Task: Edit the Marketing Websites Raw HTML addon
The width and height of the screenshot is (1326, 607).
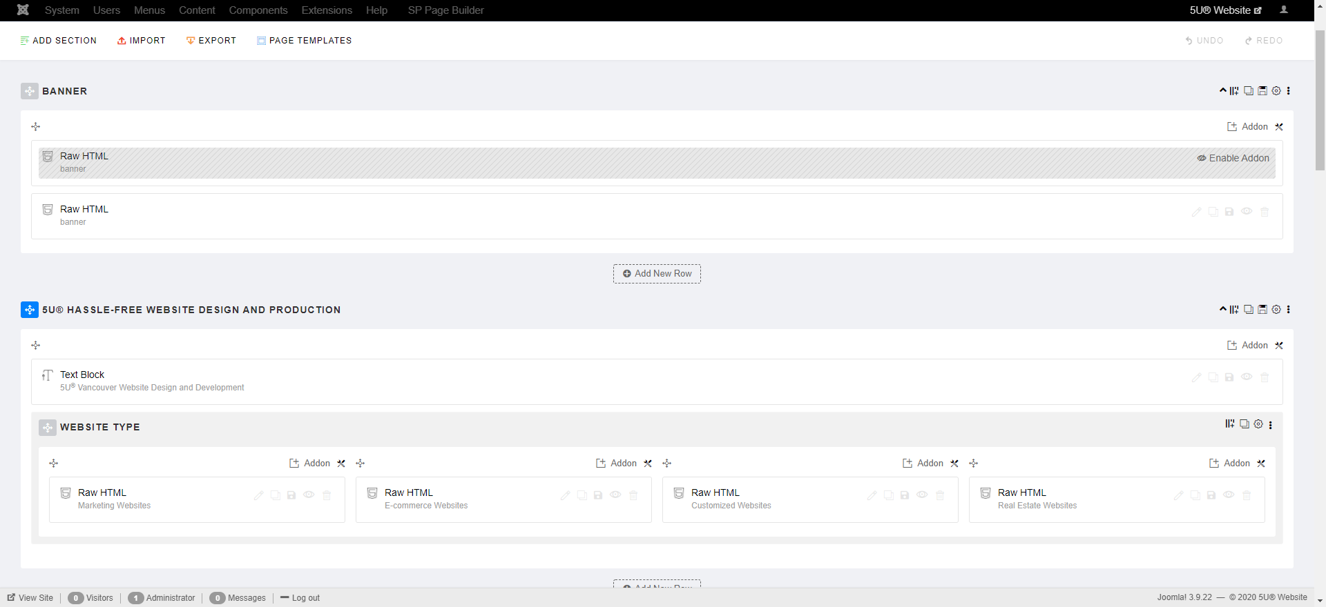Action: [x=258, y=495]
